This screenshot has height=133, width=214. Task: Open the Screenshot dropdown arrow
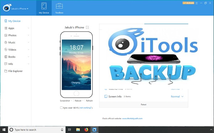[71, 101]
